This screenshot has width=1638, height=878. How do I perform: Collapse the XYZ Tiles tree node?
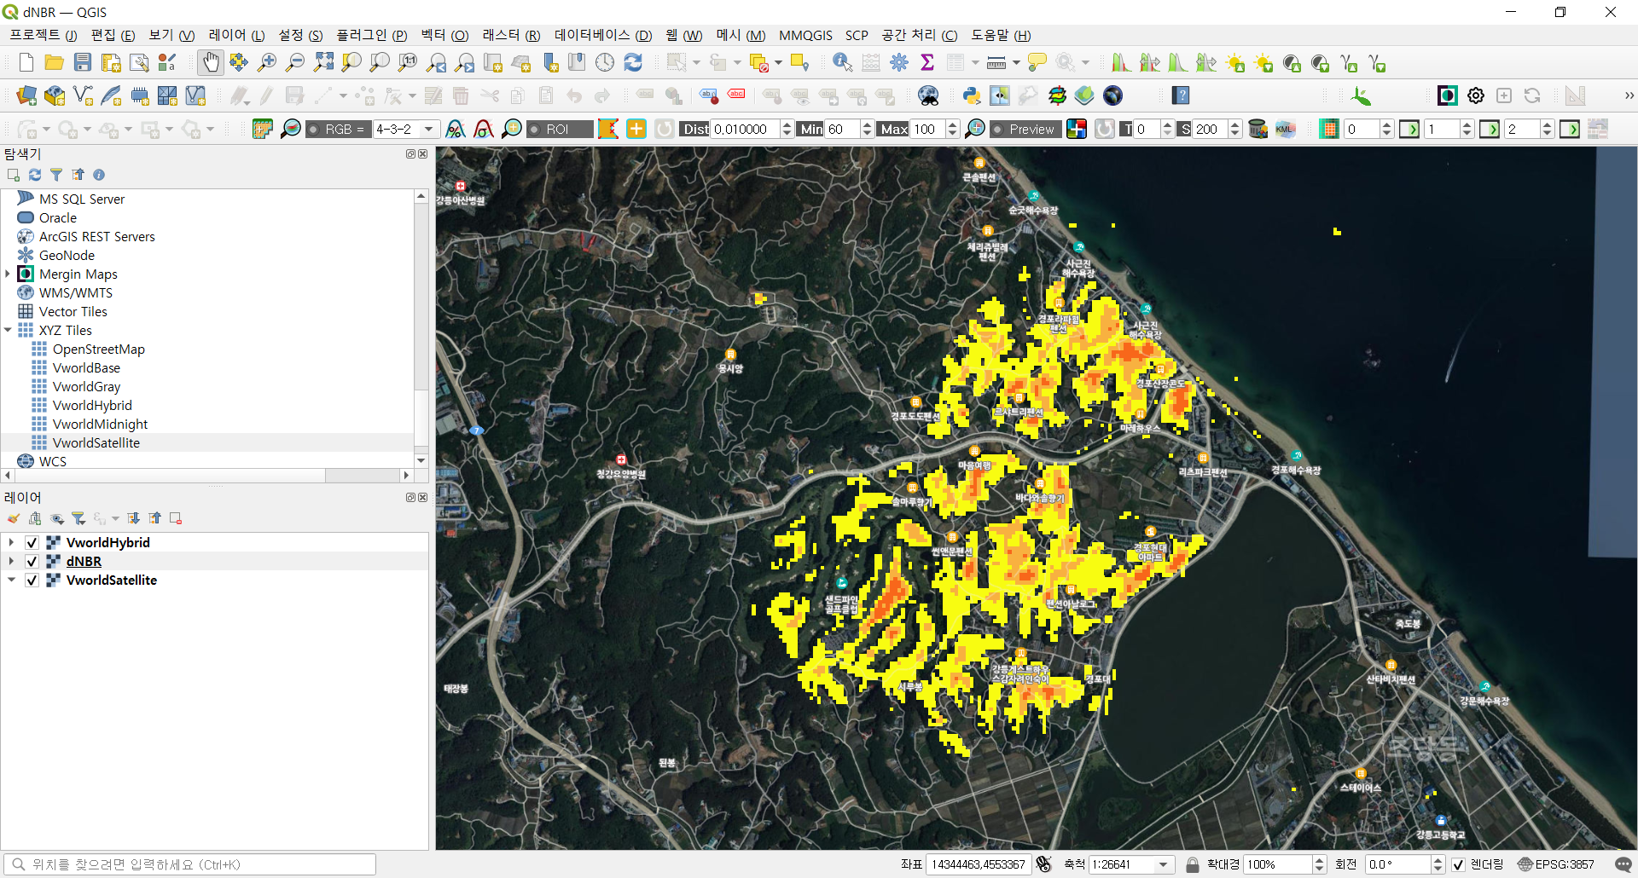(9, 331)
